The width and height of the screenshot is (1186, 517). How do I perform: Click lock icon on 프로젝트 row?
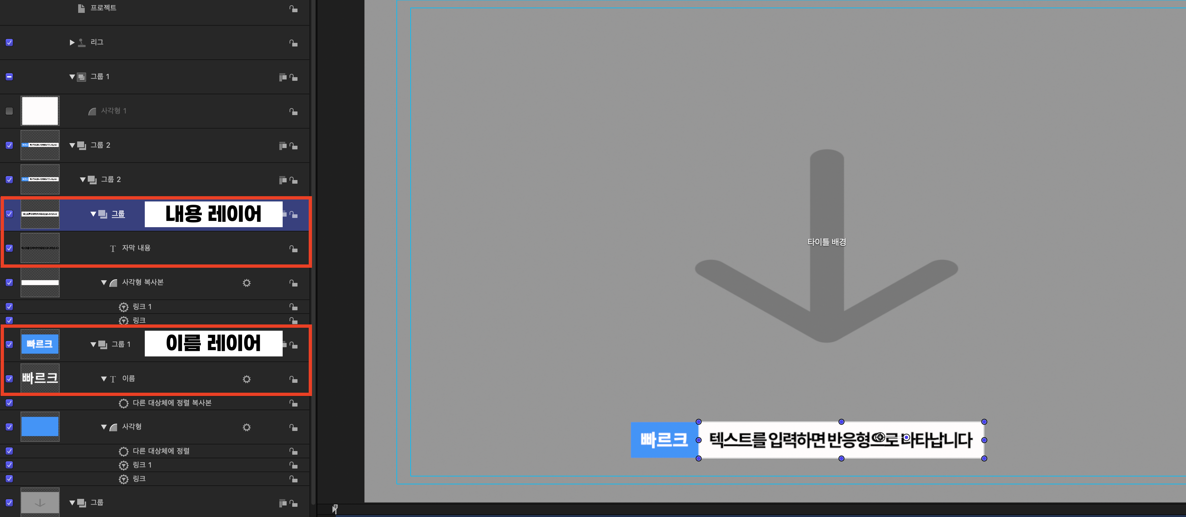point(293,9)
